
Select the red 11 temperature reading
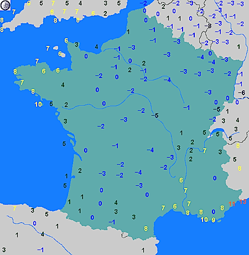click(232, 204)
